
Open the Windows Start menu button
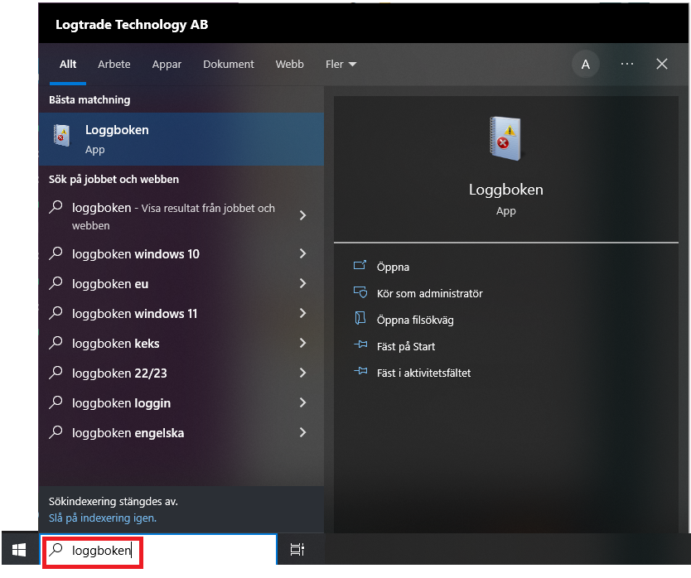click(19, 550)
